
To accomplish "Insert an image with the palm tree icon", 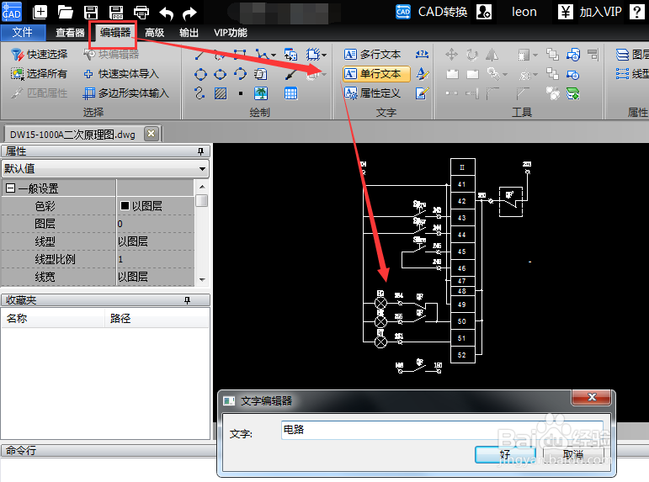I will click(x=261, y=93).
